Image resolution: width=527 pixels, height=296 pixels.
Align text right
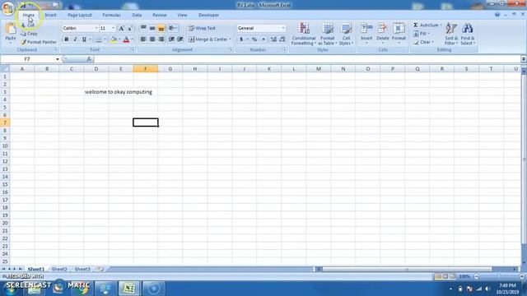[x=161, y=39]
